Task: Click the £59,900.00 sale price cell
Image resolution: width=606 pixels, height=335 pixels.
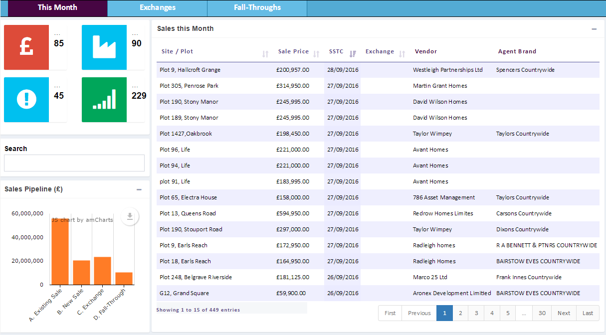Action: coord(291,293)
